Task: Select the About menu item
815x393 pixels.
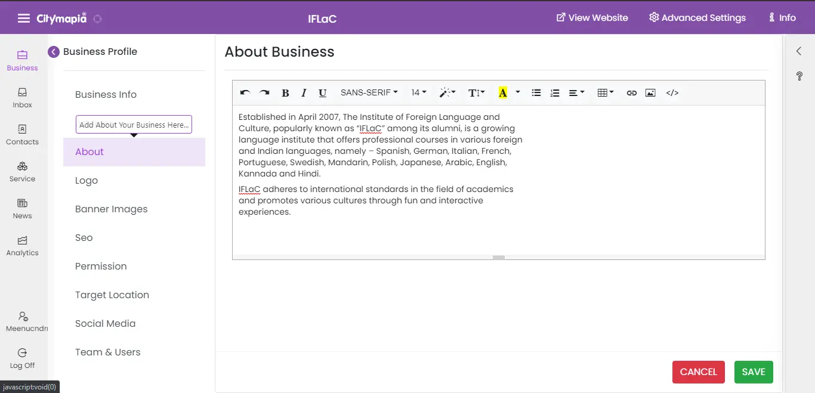Action: coord(134,152)
